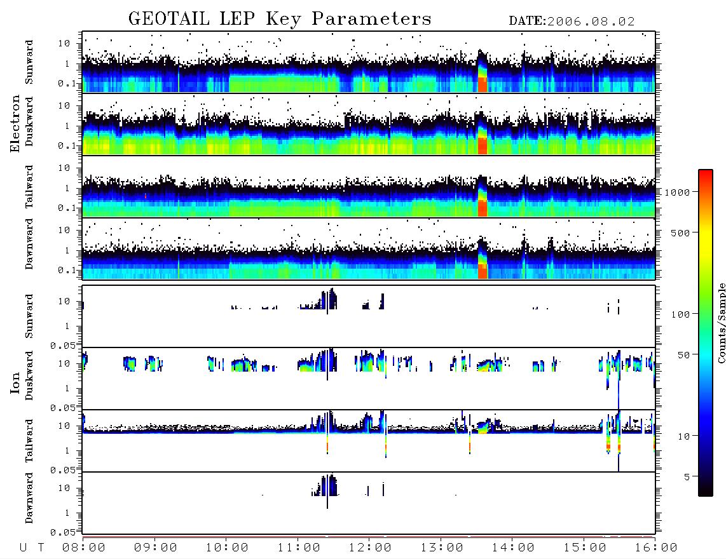
Task: Click the DATE:2006.08.02 label
Action: [572, 22]
